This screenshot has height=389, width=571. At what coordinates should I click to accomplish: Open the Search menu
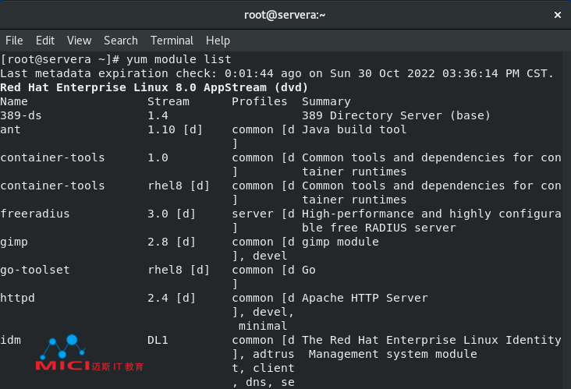pyautogui.click(x=121, y=41)
